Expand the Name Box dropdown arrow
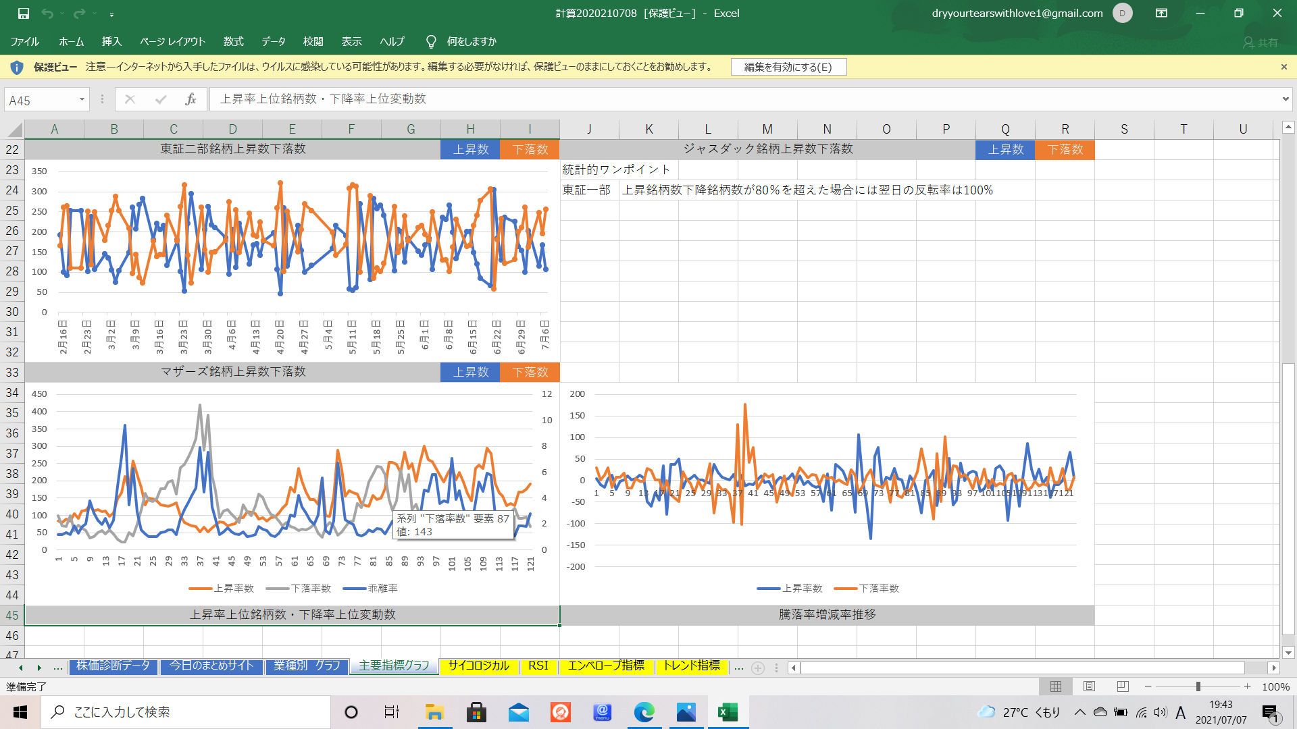 (x=82, y=100)
